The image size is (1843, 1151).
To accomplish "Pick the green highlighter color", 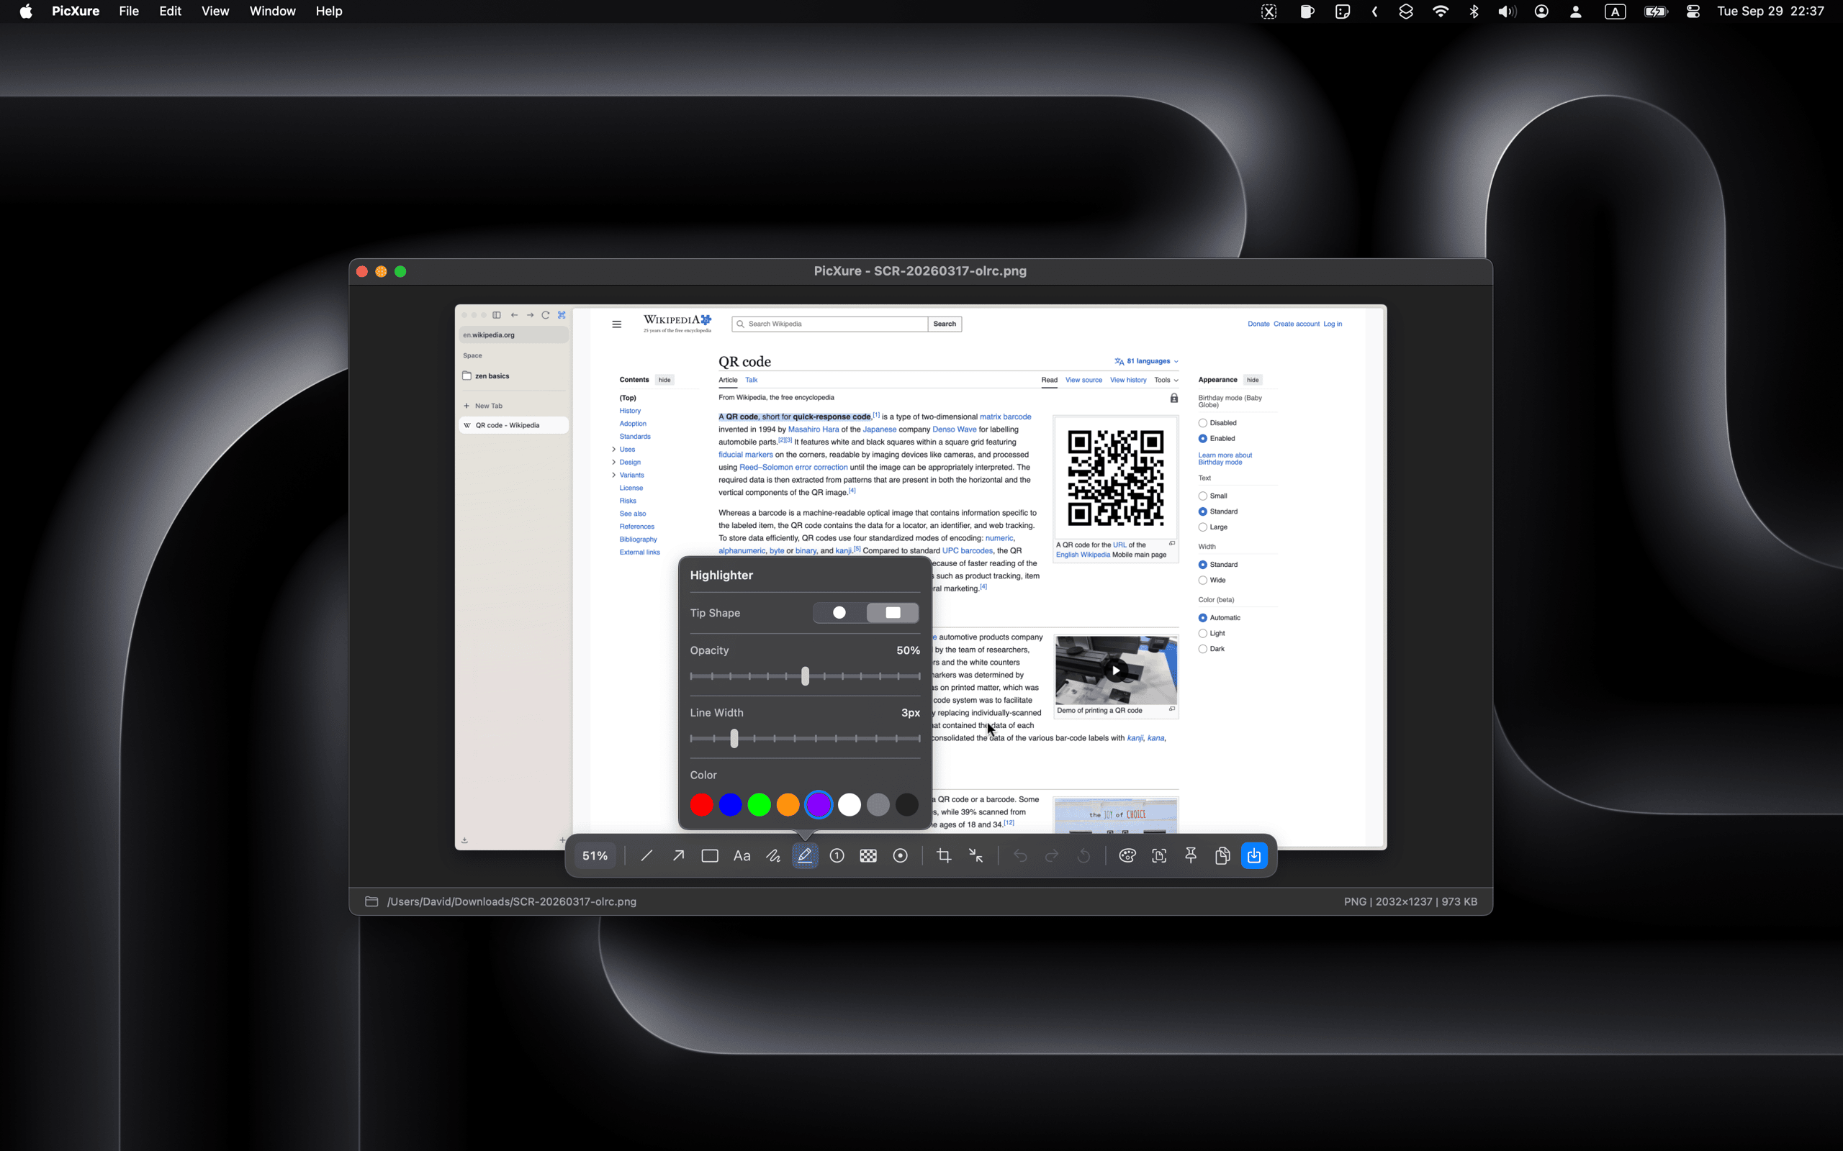I will pyautogui.click(x=760, y=805).
